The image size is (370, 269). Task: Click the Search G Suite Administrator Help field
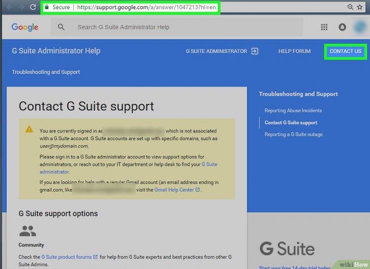point(177,27)
